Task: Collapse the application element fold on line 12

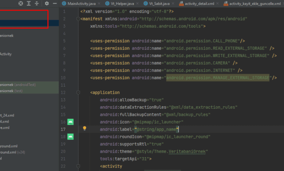Action: click(78, 92)
